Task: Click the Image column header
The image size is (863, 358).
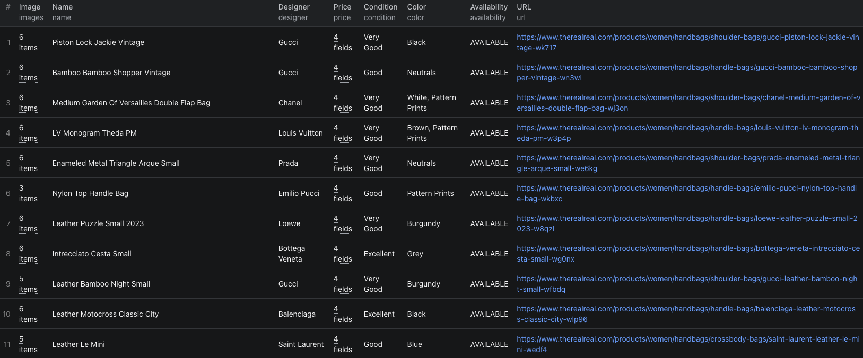Action: tap(31, 12)
